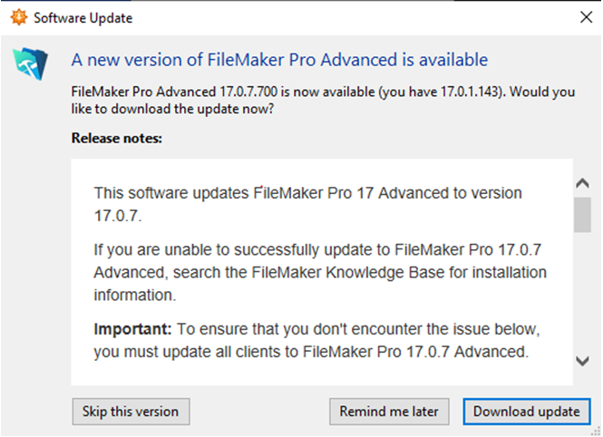The image size is (603, 437).
Task: Click the bold 'Important:' text
Action: pos(132,329)
